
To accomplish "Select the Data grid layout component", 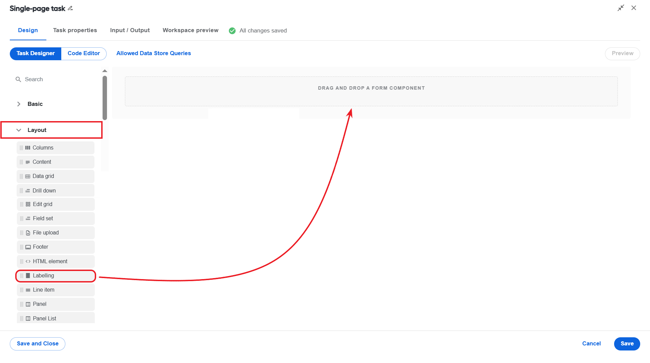I will pos(56,176).
